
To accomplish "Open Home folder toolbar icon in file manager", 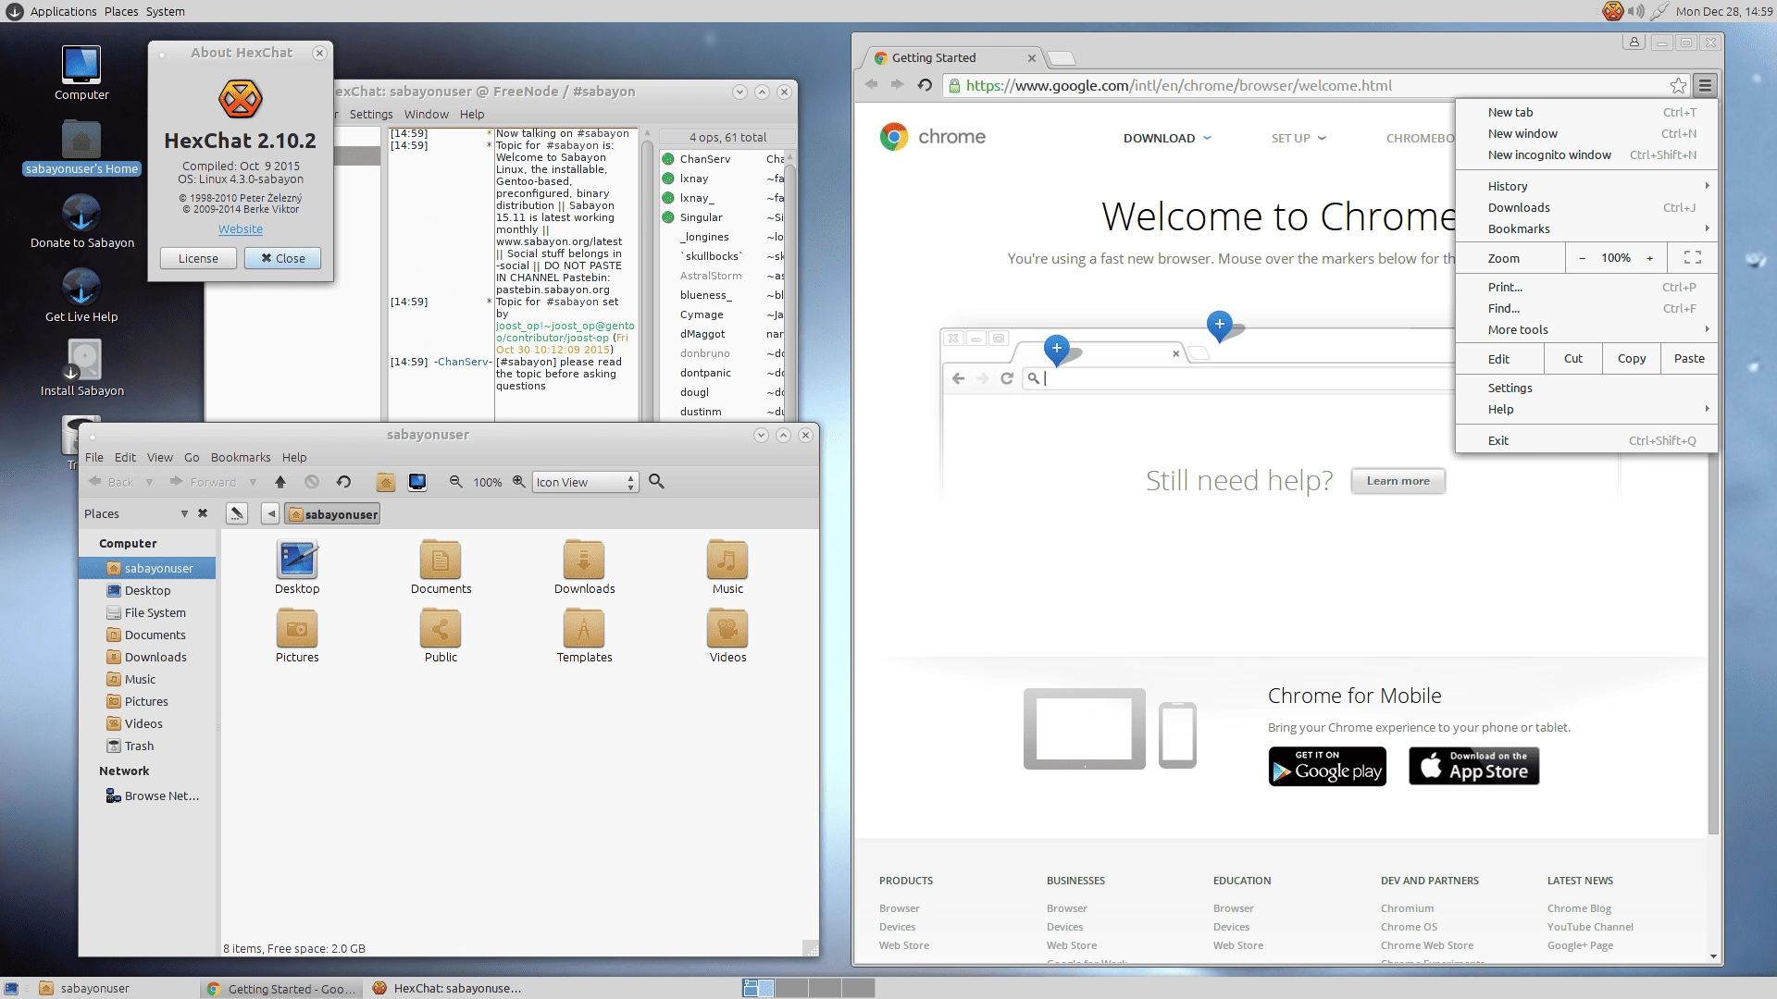I will [x=386, y=482].
